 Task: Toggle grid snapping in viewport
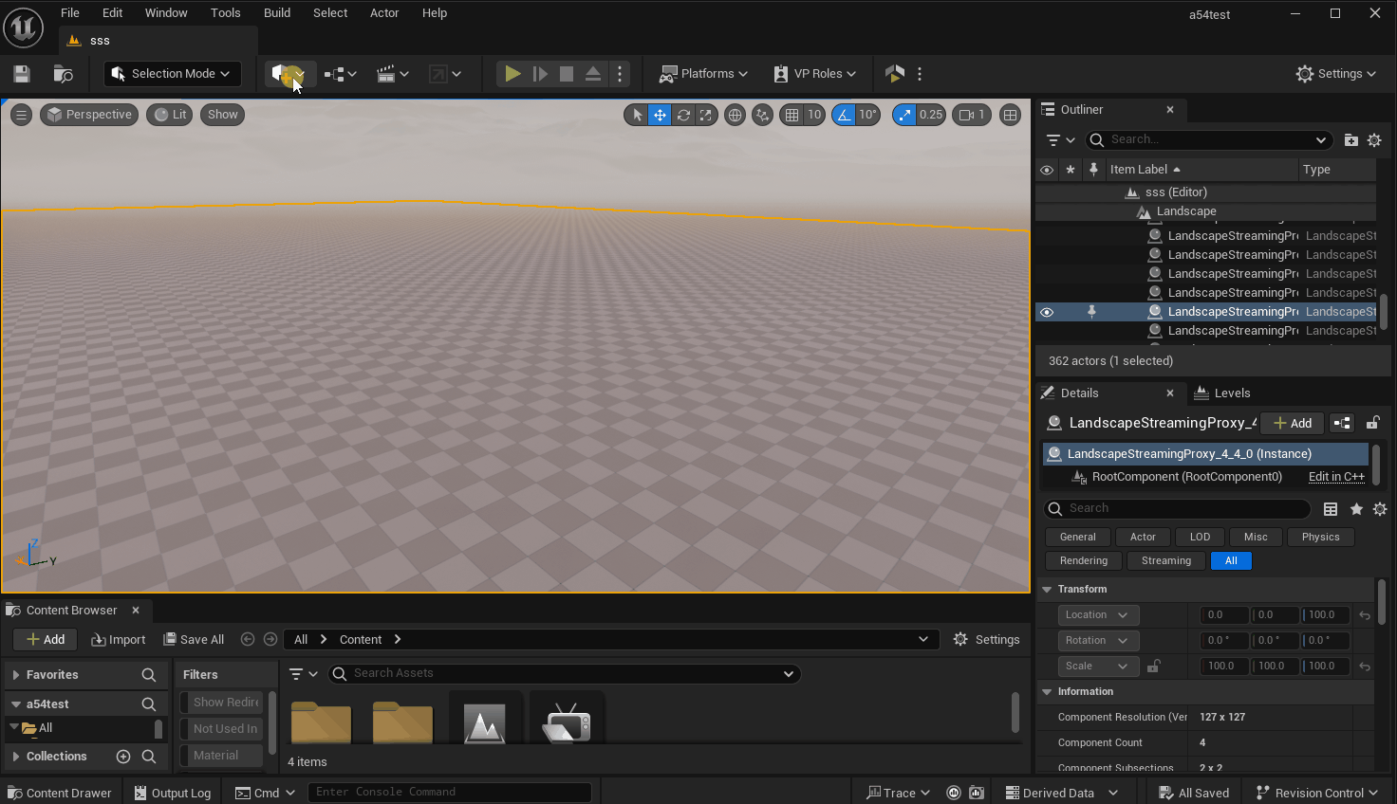coord(792,115)
